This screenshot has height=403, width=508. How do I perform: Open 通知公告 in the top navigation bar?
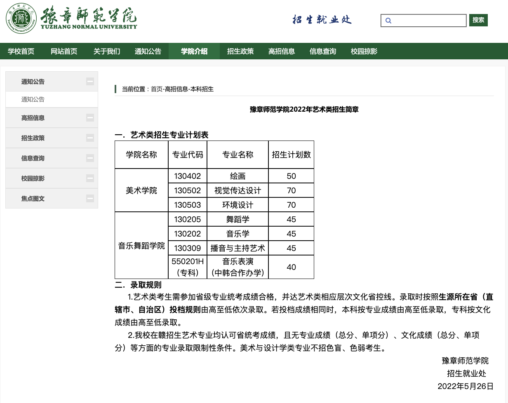[148, 51]
